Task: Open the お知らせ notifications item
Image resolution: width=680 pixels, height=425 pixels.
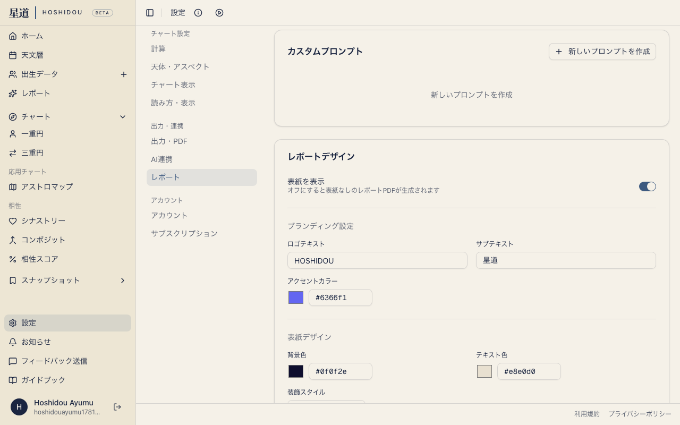Action: tap(67, 342)
